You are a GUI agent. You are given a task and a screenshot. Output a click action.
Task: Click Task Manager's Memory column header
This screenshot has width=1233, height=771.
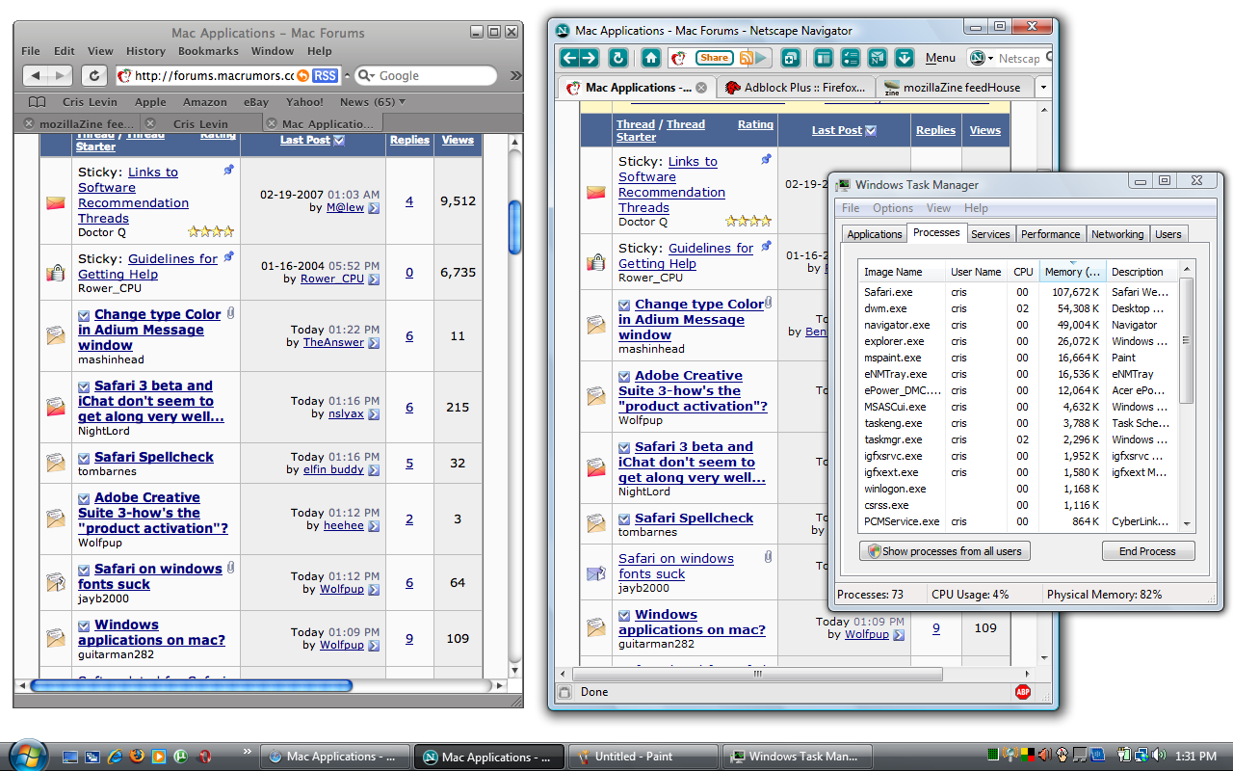[x=1072, y=272]
